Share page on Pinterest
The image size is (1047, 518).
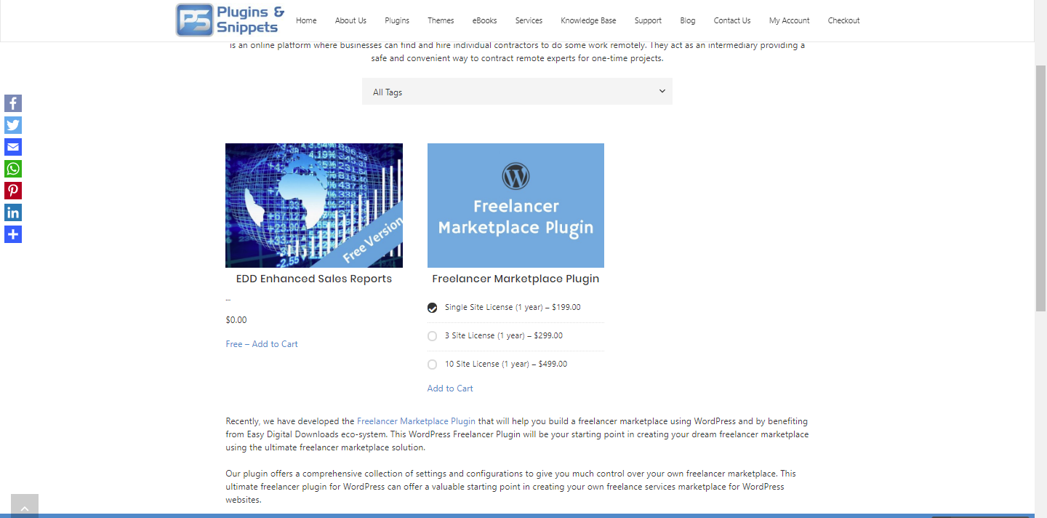13,191
